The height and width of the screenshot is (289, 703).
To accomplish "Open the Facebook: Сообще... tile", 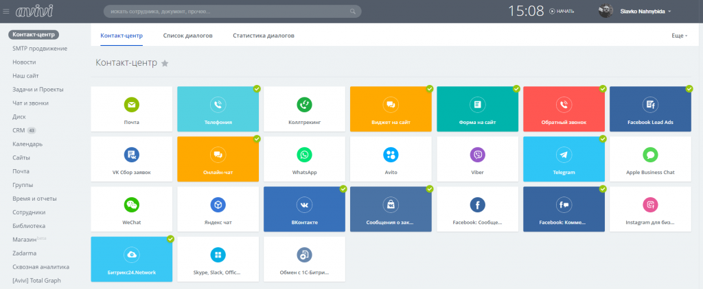I will pyautogui.click(x=478, y=210).
